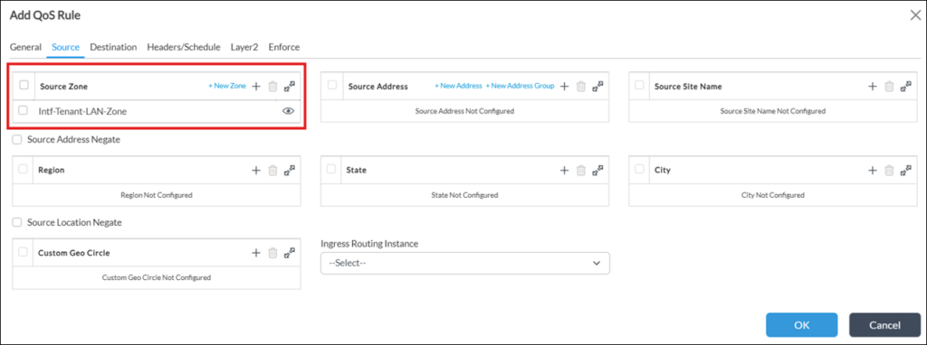Confirm the rule with OK button
The width and height of the screenshot is (927, 345).
(802, 325)
